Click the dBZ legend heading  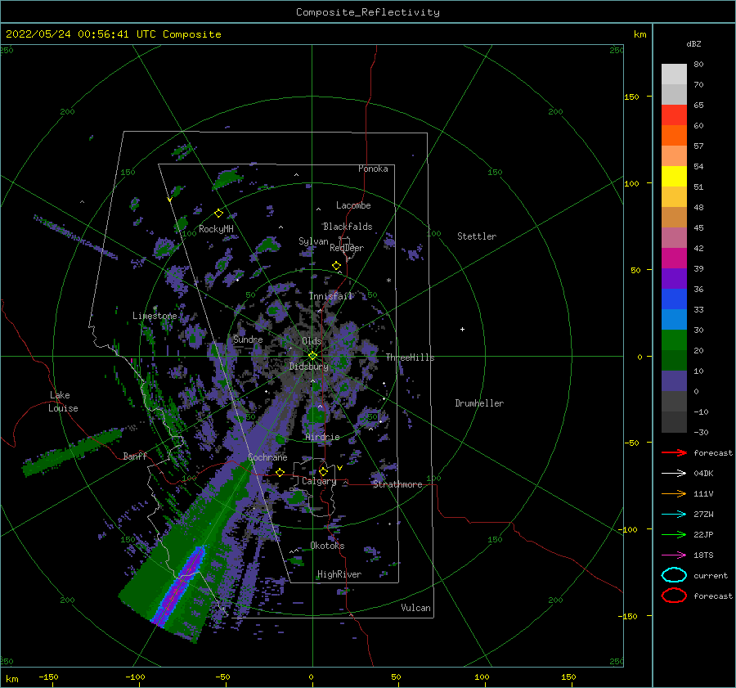point(693,44)
